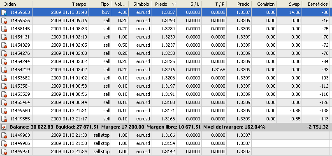The height and width of the screenshot is (156, 332).
Task: Click the total loss value -2 751.32
Action: pos(318,127)
